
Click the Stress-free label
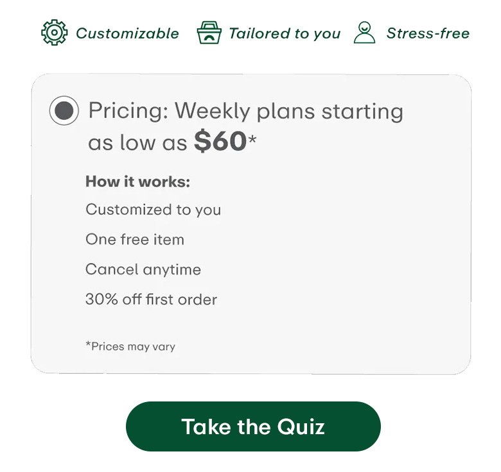[x=428, y=33]
